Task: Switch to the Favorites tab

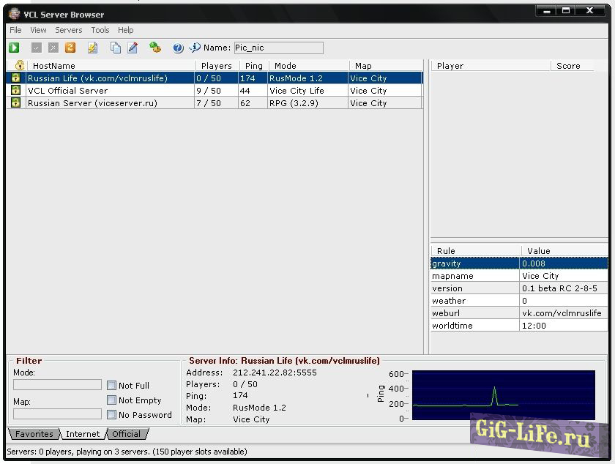Action: point(34,434)
